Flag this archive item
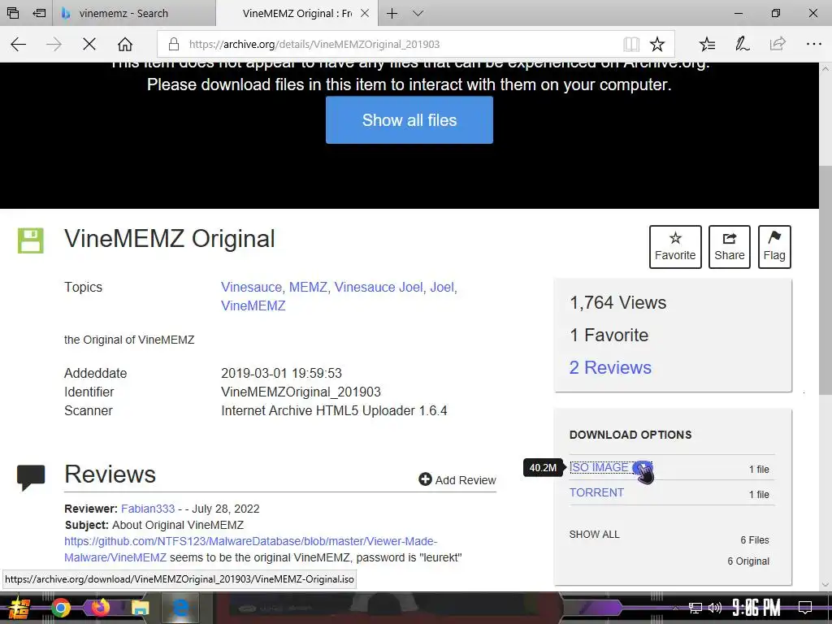Viewport: 832px width, 624px height. (x=774, y=247)
